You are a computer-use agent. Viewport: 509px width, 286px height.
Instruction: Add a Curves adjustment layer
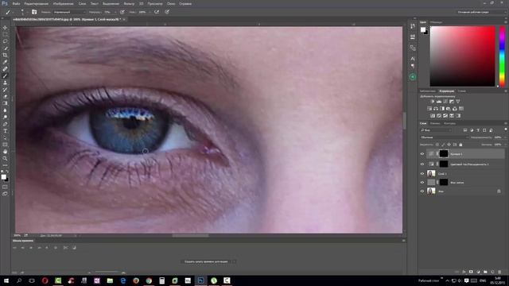coord(445,102)
